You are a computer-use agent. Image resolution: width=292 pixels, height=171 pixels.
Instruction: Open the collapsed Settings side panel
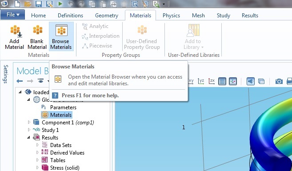pyautogui.click(x=6, y=74)
